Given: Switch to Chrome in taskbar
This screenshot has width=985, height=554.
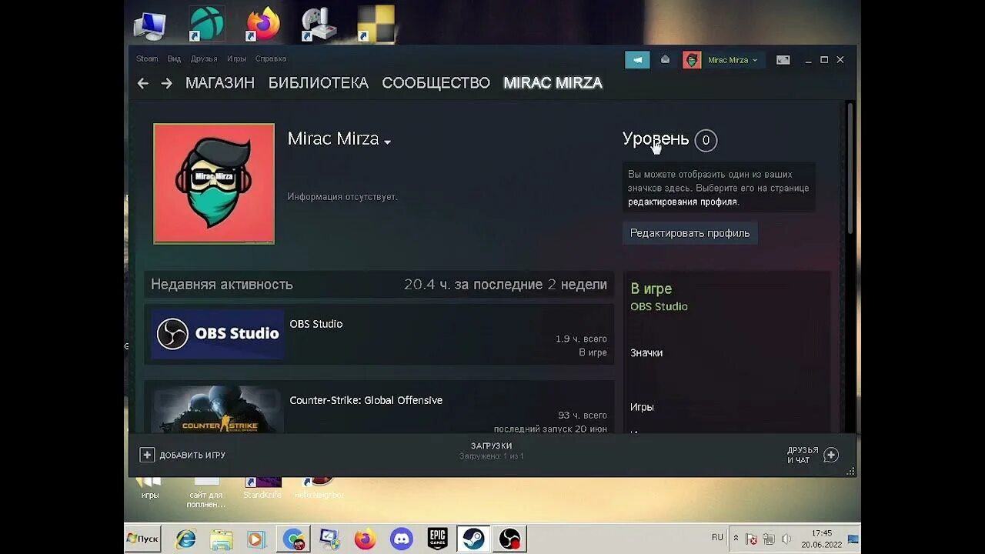Looking at the screenshot, I should point(294,539).
